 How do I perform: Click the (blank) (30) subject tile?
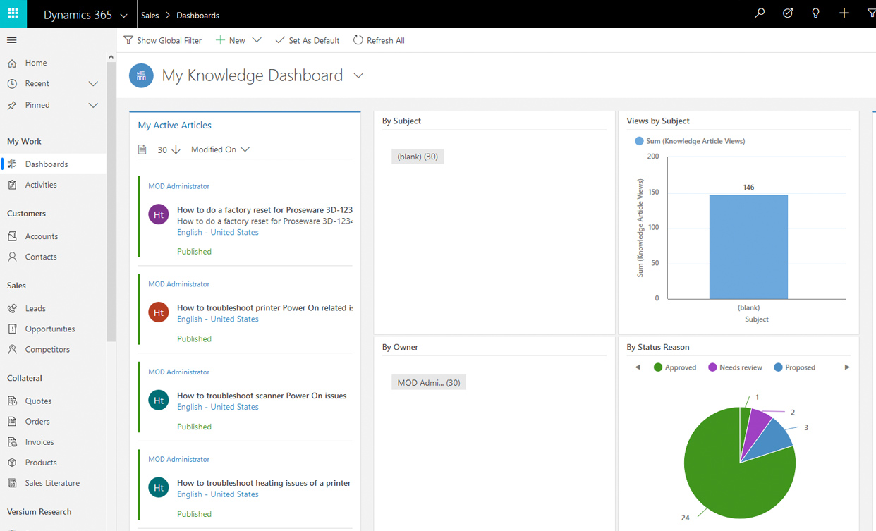(x=418, y=157)
